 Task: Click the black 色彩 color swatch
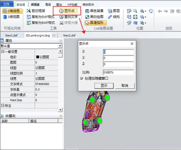[37, 57]
